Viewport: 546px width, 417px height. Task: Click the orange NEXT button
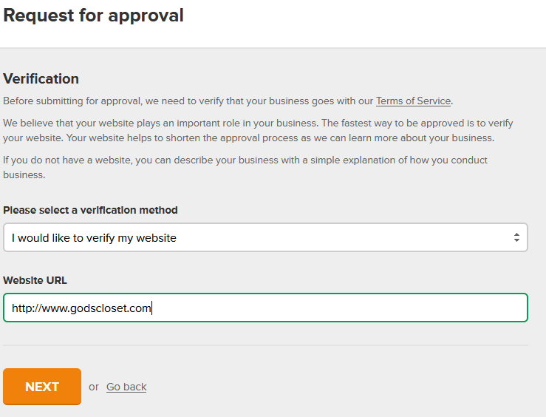point(42,387)
